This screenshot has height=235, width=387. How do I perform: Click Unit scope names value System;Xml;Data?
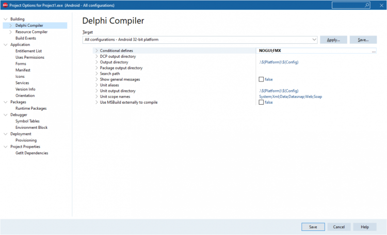(291, 97)
